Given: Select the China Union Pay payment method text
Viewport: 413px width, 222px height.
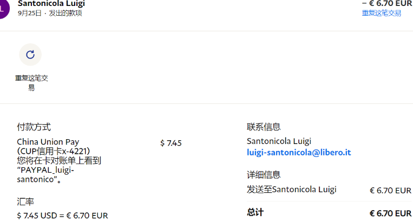Looking at the screenshot, I should point(48,142).
